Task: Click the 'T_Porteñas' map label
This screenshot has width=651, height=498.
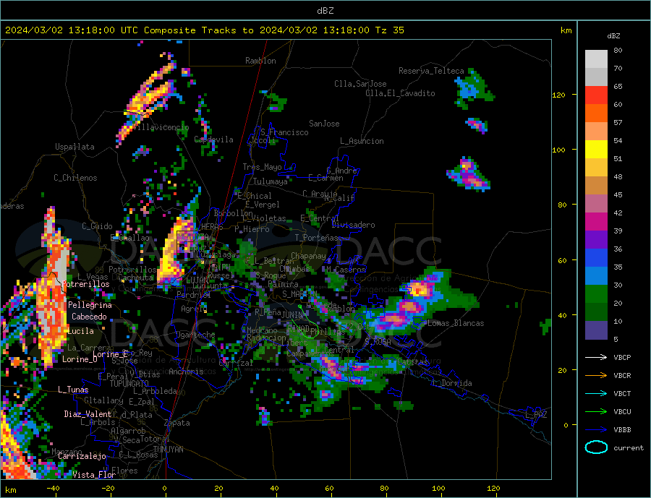Action: (x=316, y=238)
